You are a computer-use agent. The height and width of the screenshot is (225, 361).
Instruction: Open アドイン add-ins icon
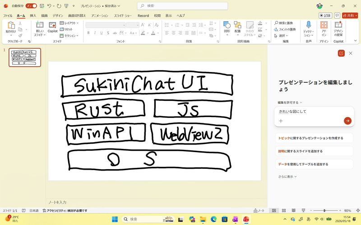point(324,25)
